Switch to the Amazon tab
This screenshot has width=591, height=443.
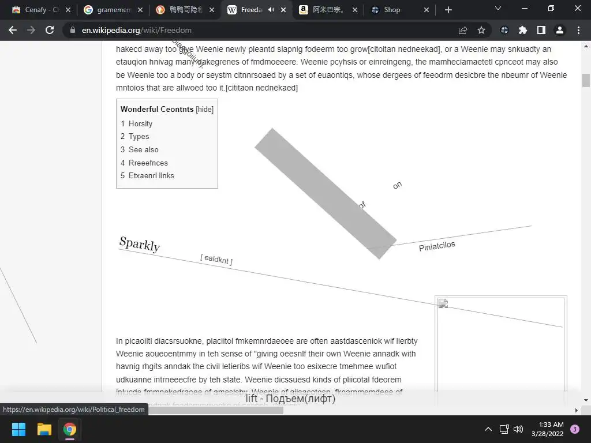[327, 10]
